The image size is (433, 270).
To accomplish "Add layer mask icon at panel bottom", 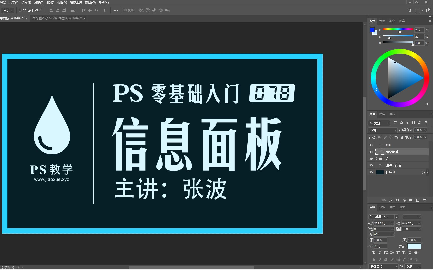I will pos(397,200).
